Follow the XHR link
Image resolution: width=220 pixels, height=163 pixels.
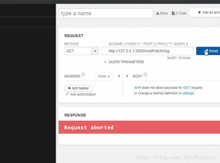[138, 88]
